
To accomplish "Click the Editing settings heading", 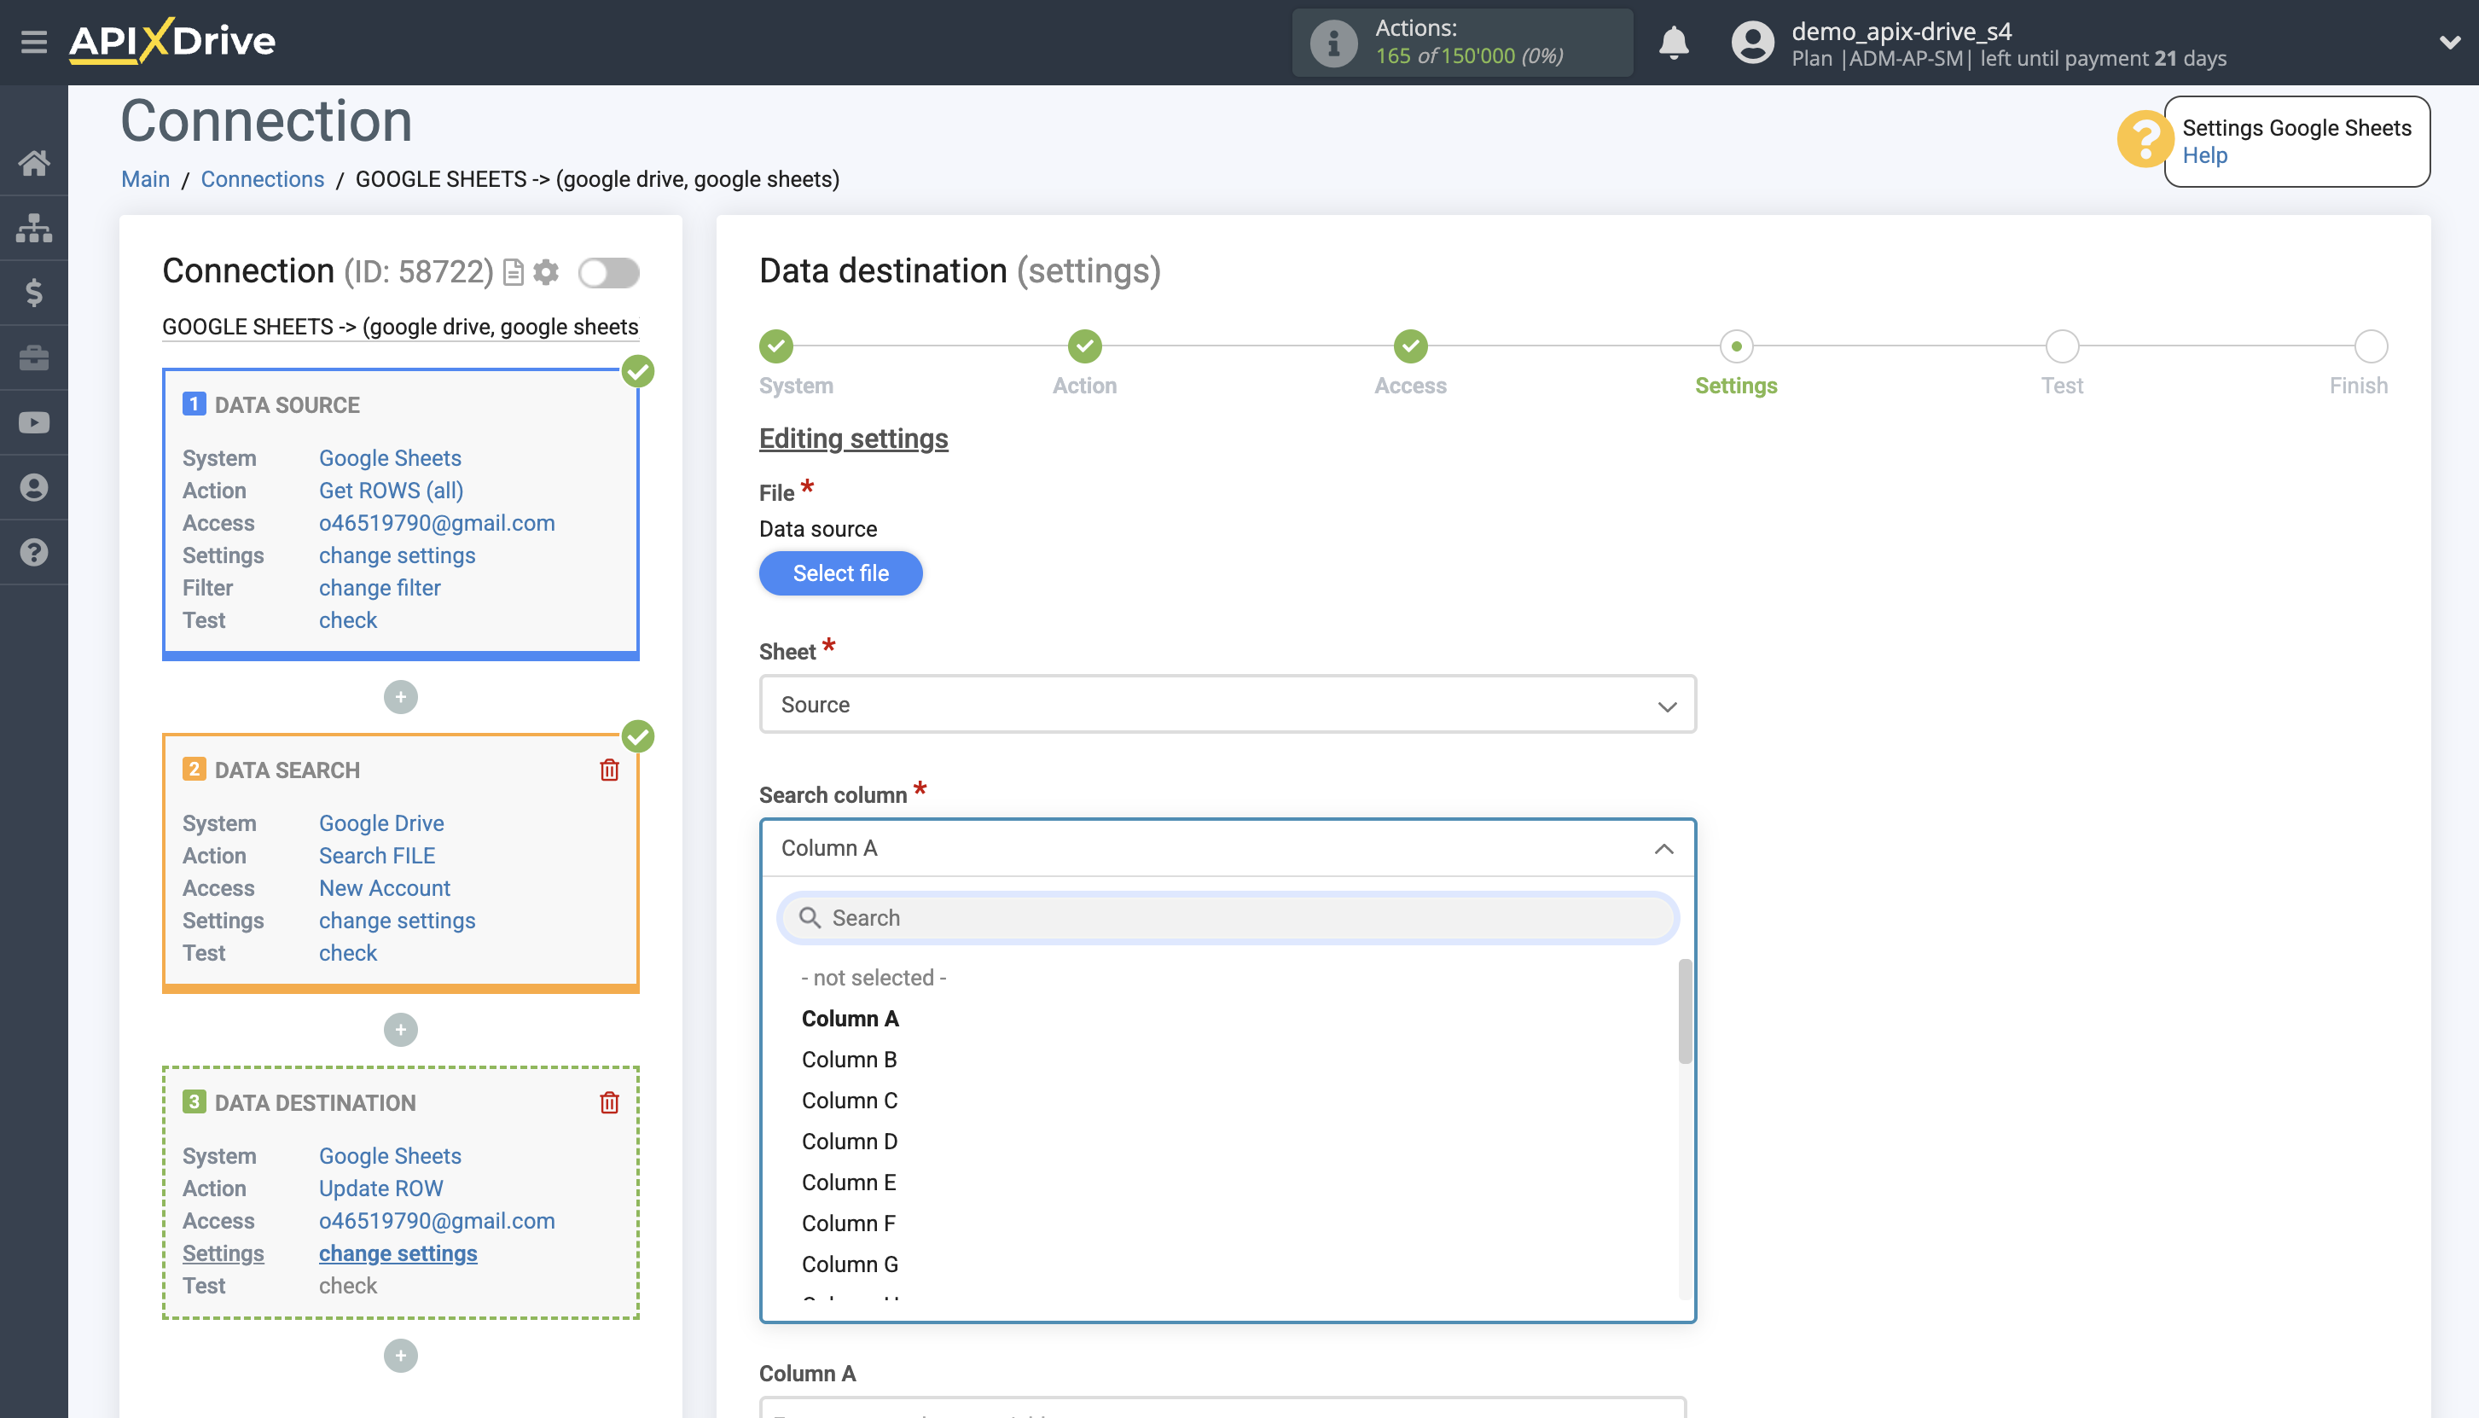I will (853, 439).
